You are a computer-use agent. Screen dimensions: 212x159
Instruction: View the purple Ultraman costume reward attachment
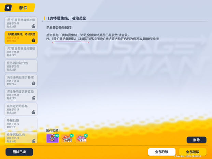(53, 138)
